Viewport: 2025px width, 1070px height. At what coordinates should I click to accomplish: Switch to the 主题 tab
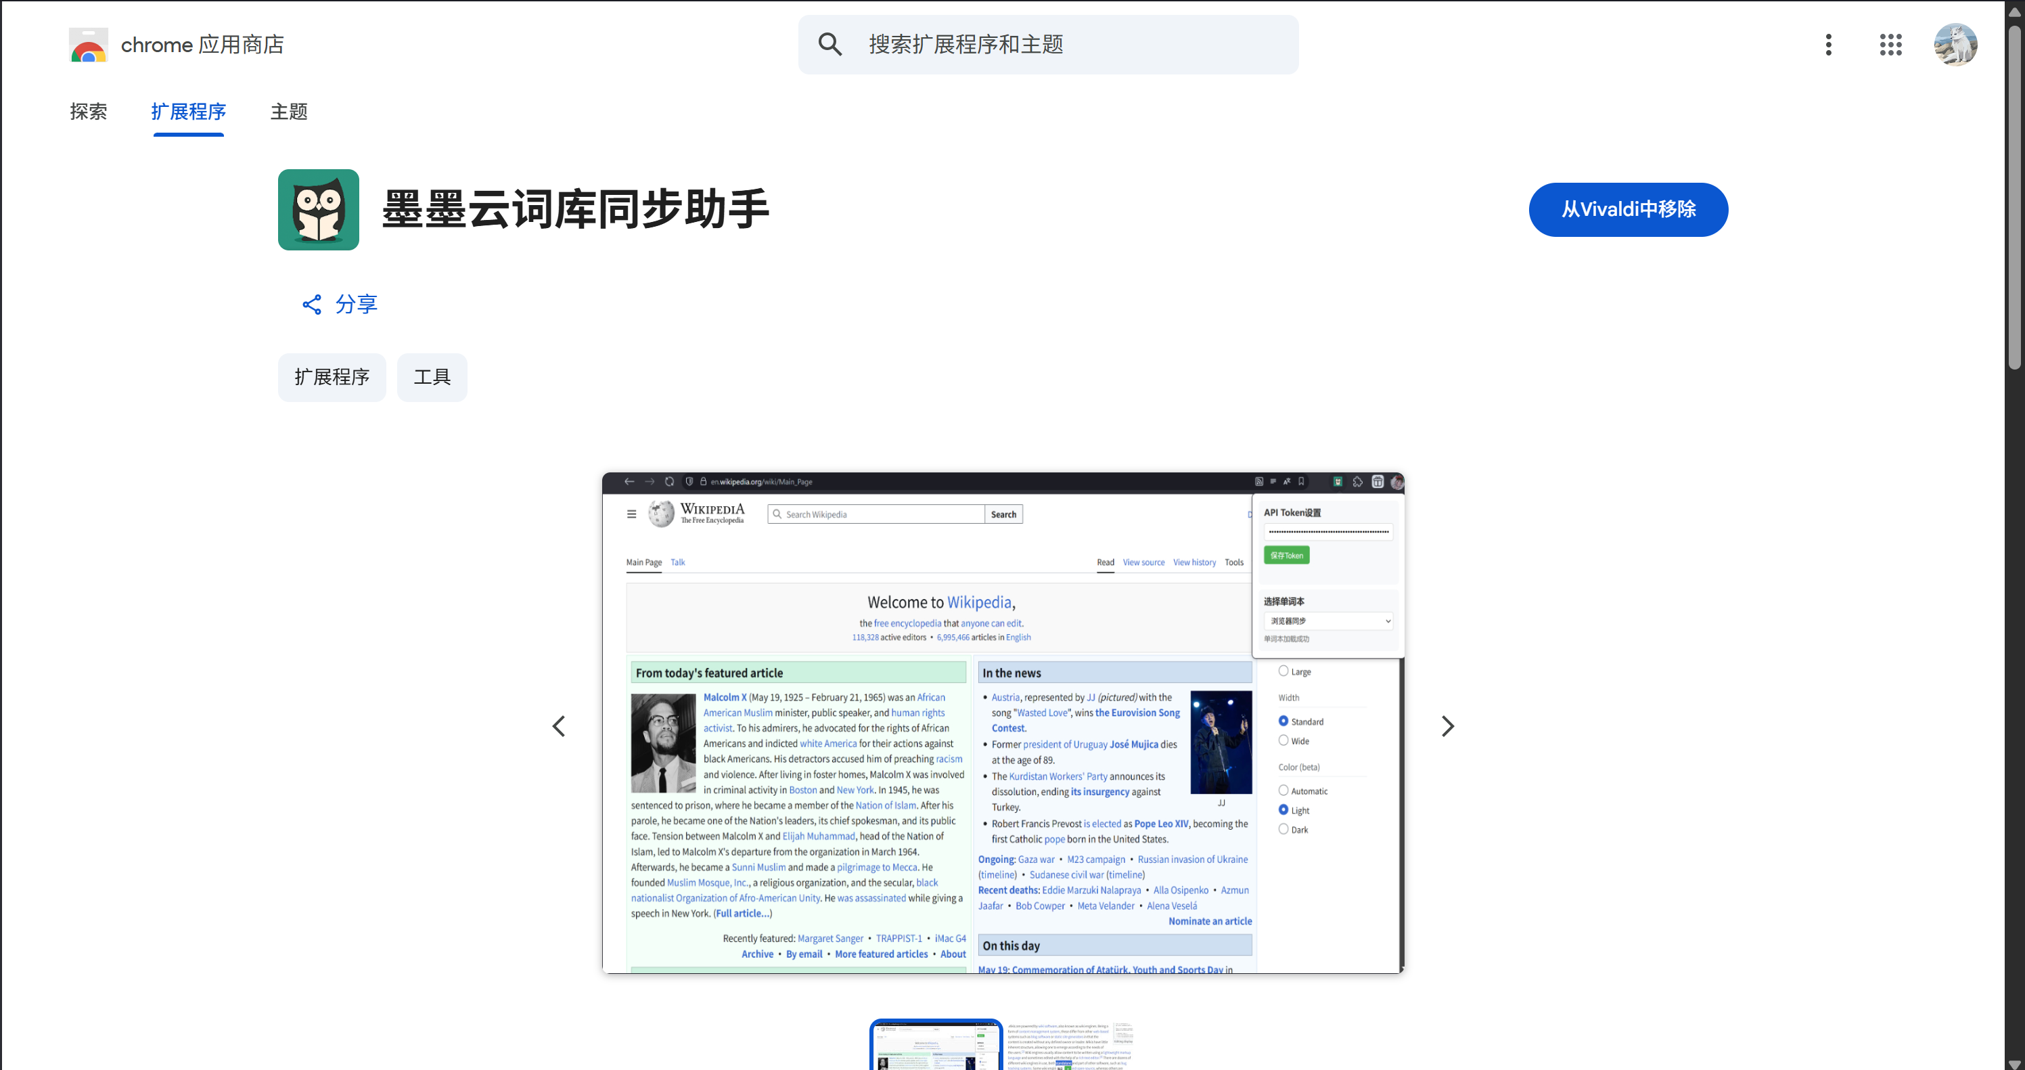pyautogui.click(x=288, y=112)
